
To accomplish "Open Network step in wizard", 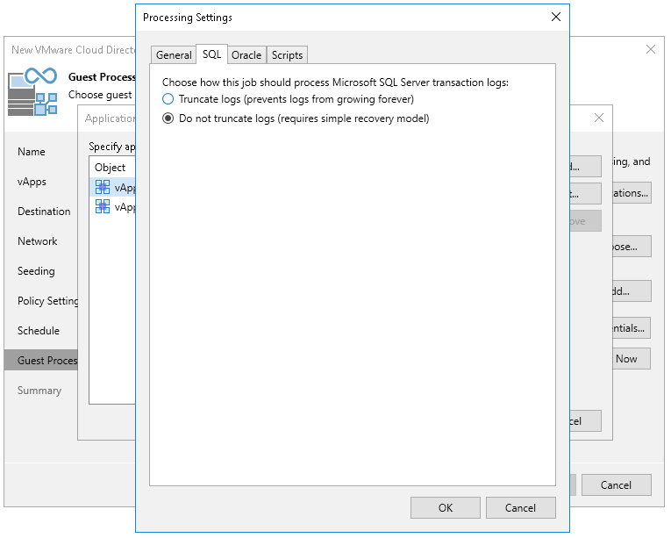I will pyautogui.click(x=37, y=241).
